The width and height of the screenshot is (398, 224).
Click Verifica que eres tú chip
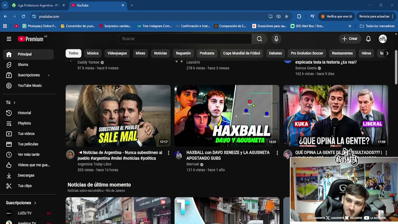pyautogui.click(x=337, y=16)
